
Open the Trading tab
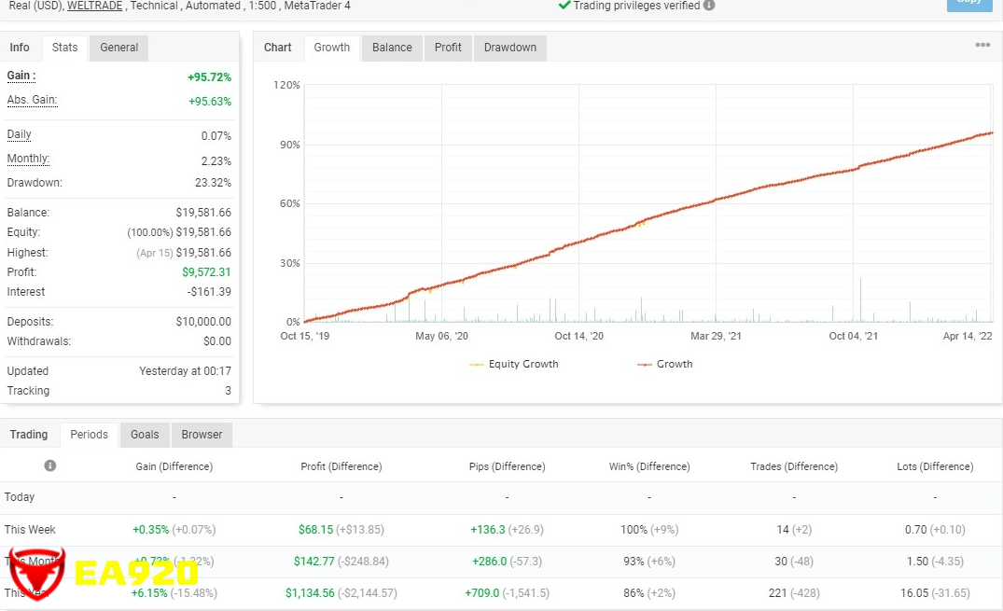tap(29, 435)
